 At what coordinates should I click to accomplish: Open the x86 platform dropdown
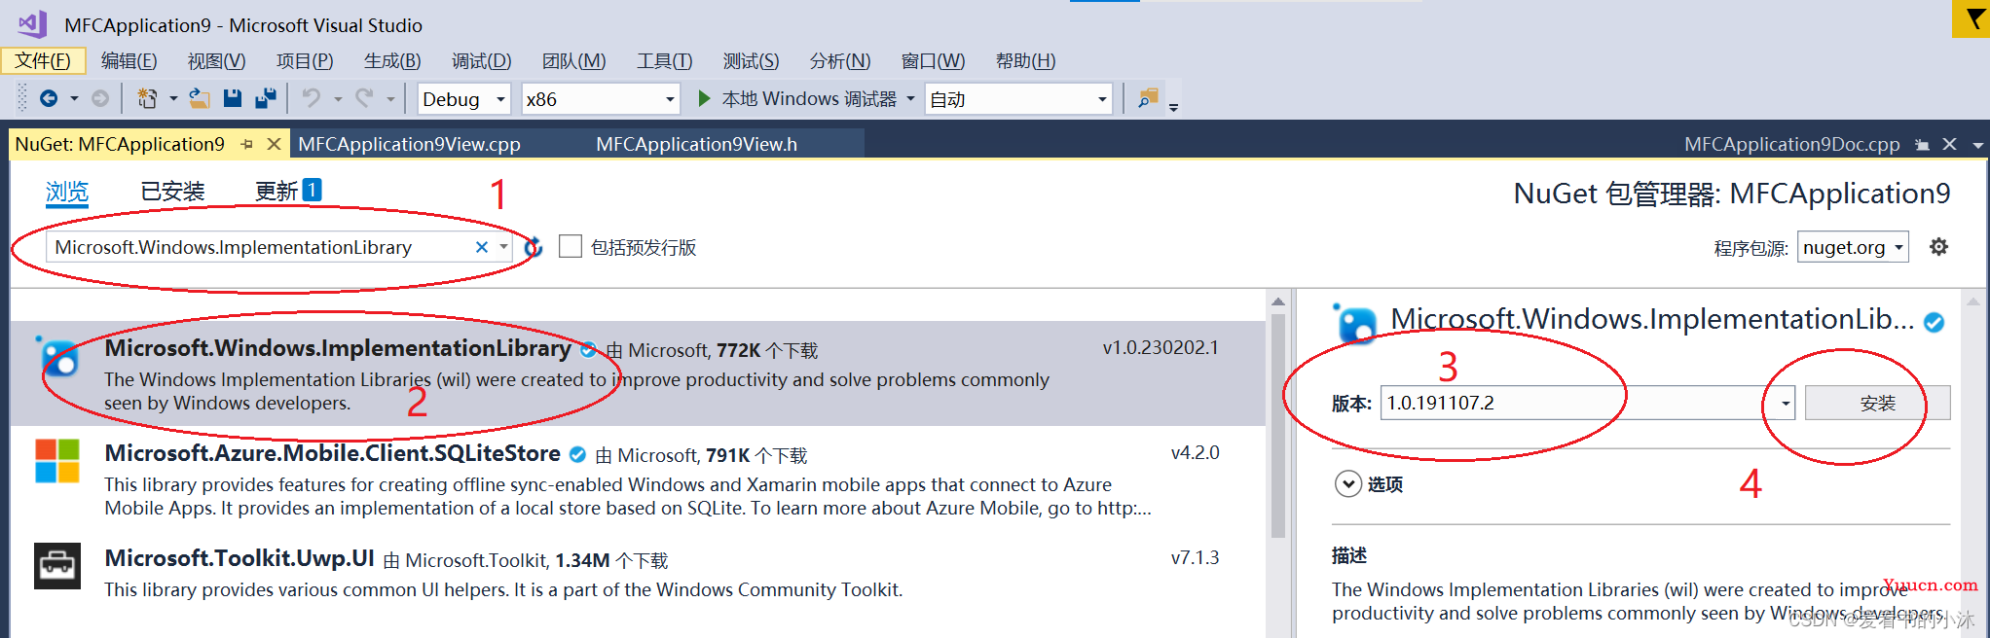click(601, 99)
